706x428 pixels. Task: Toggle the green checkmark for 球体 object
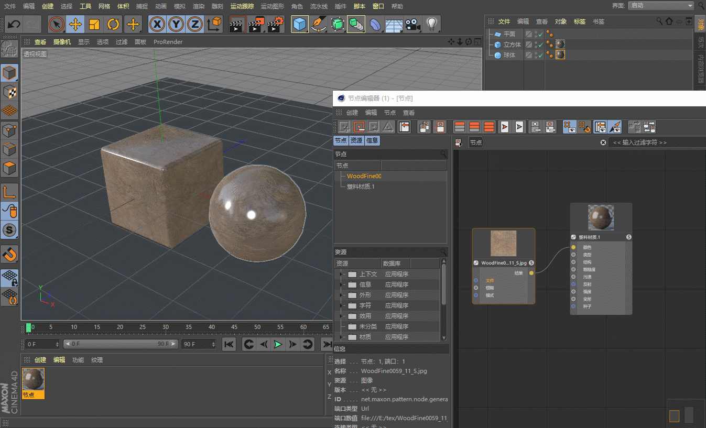pyautogui.click(x=540, y=55)
